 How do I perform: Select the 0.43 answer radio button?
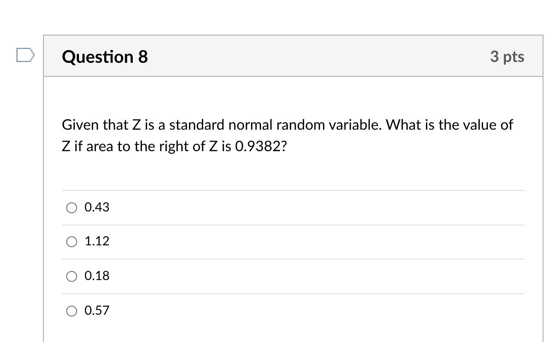(71, 208)
